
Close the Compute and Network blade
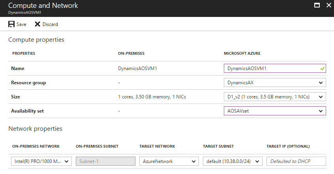(x=328, y=6)
